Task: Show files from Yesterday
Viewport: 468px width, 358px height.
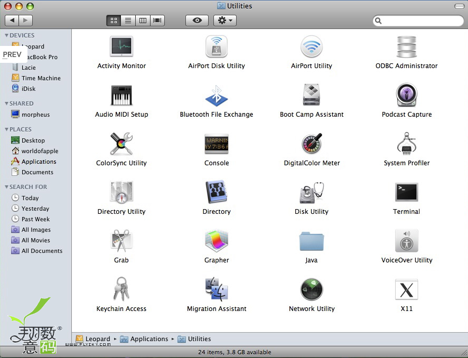Action: pyautogui.click(x=36, y=209)
